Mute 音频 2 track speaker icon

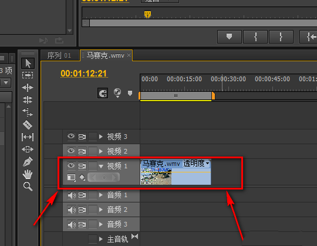(72, 210)
